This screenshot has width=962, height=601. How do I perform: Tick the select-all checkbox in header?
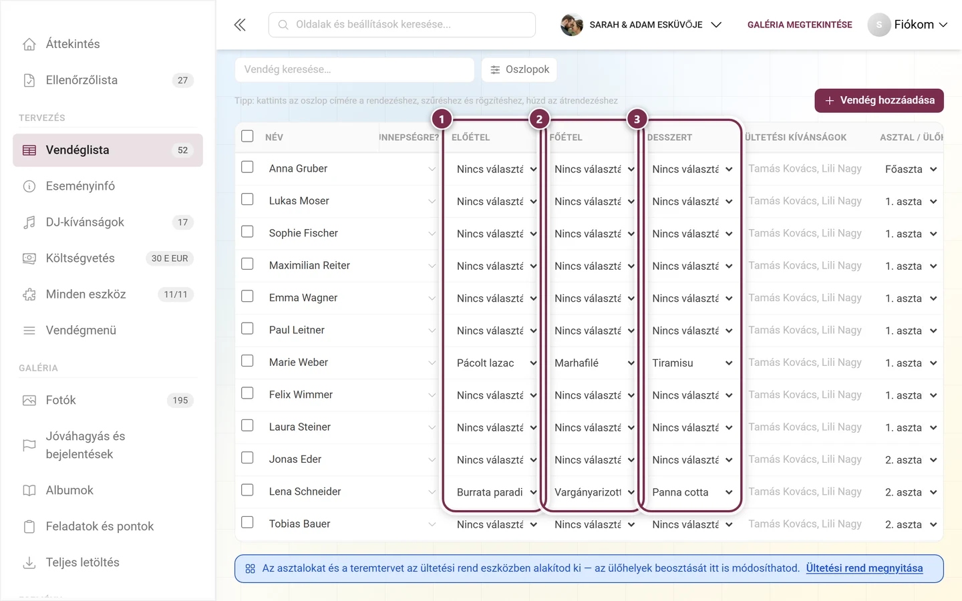pos(247,136)
